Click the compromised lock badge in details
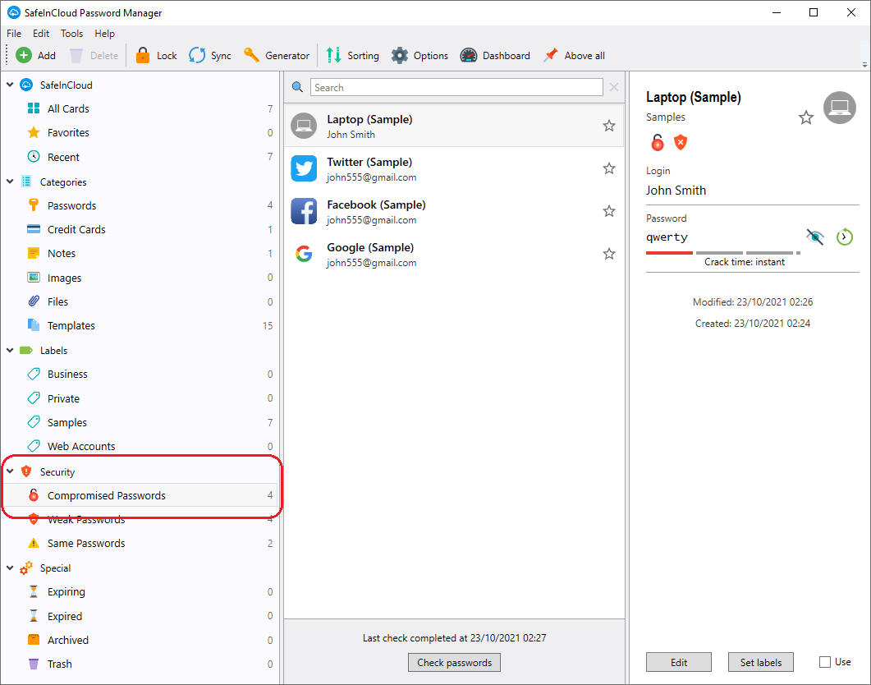871x685 pixels. [657, 143]
